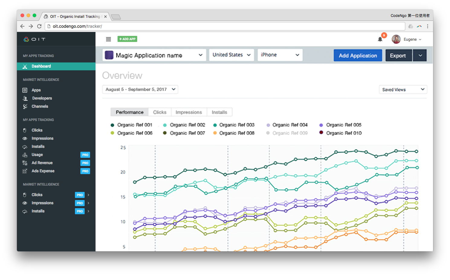Close the OIT browser tab
450x280 pixels.
click(105, 17)
